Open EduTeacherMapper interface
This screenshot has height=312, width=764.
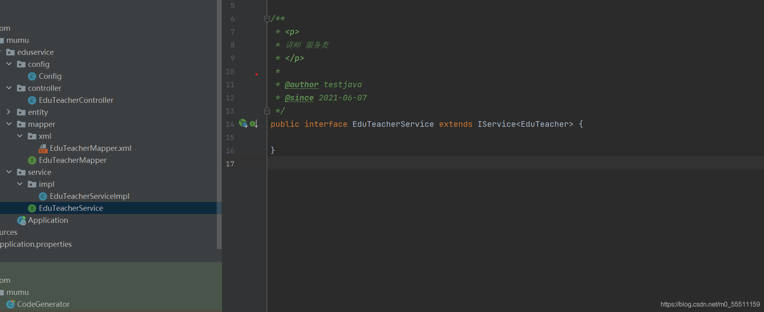pyautogui.click(x=73, y=160)
